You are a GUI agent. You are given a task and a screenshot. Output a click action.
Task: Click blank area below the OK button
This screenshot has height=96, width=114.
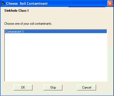click(x=23, y=93)
